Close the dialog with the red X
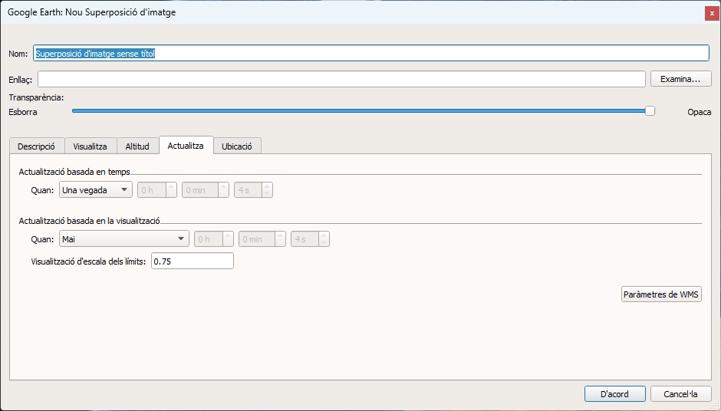 click(712, 13)
